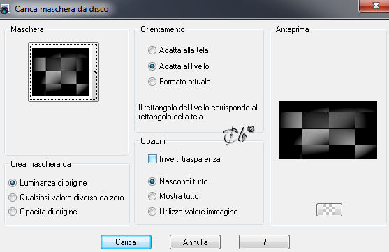Select Utilizza valore immagine option
This screenshot has height=252, width=389.
[x=193, y=212]
